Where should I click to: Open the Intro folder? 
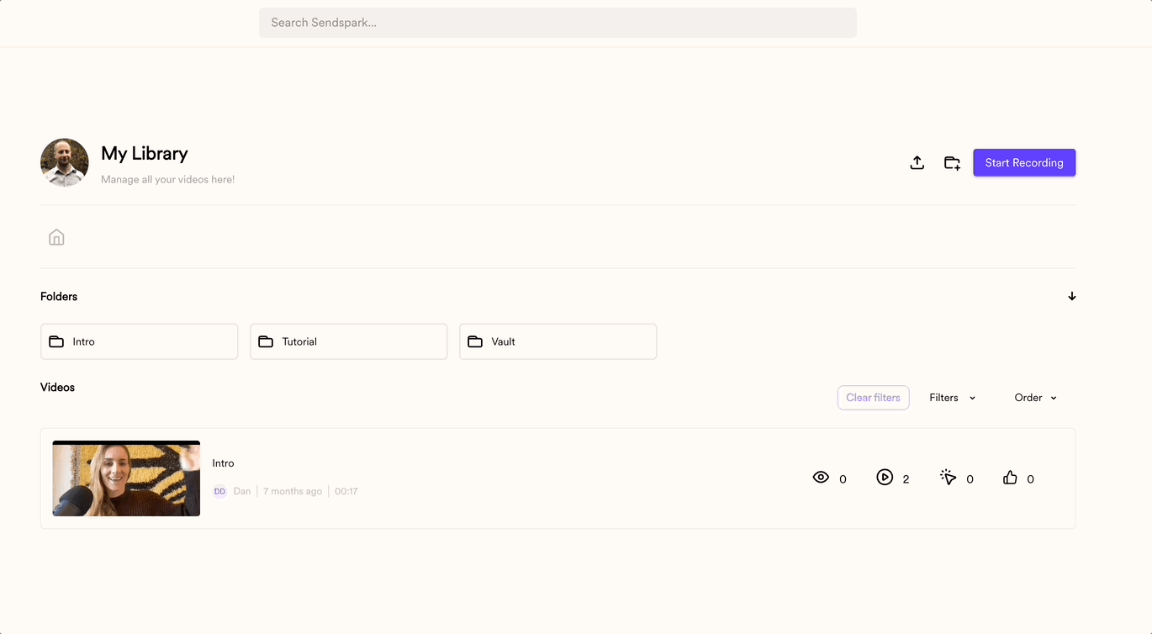pyautogui.click(x=140, y=341)
